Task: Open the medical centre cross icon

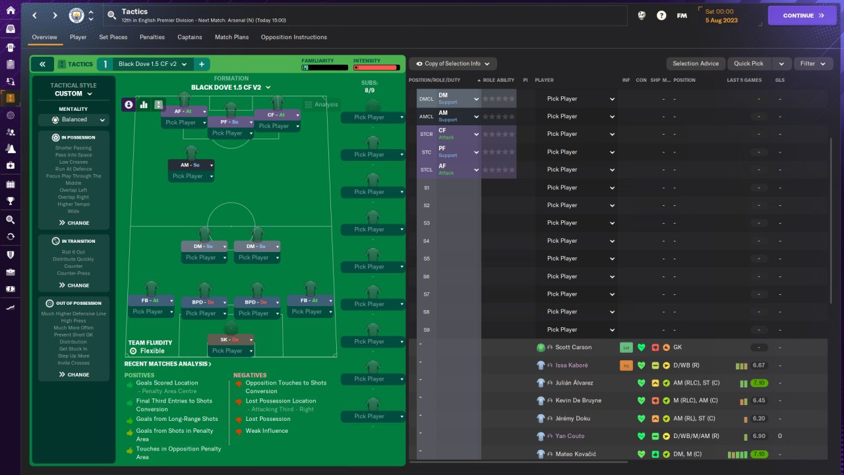Action: [x=11, y=166]
